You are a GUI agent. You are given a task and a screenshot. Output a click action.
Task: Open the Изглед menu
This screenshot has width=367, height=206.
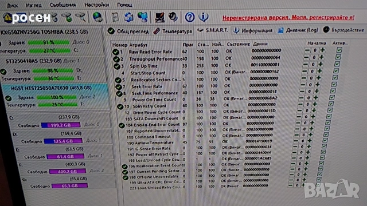click(x=34, y=5)
